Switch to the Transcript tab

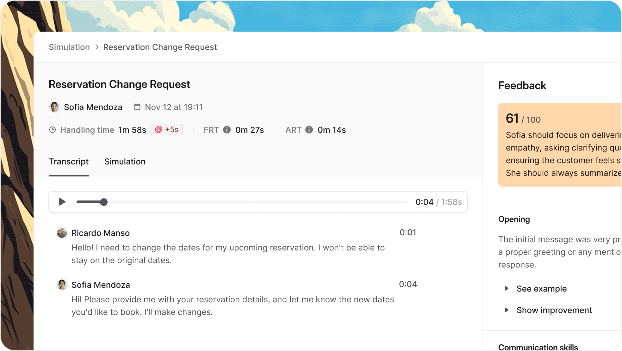[x=69, y=162]
